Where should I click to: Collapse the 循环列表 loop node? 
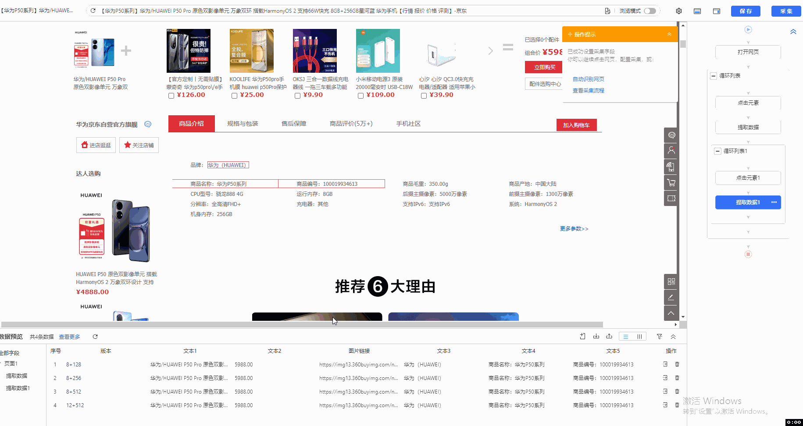(713, 76)
